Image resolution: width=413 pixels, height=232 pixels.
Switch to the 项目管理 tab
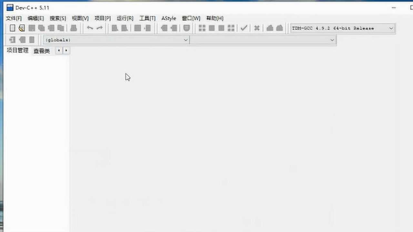(x=18, y=51)
